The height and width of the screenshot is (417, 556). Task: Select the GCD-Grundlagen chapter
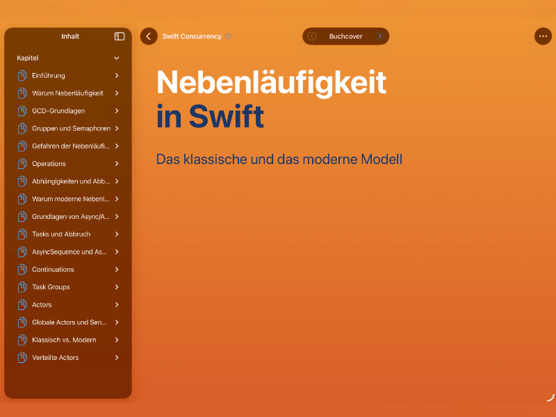[68, 111]
